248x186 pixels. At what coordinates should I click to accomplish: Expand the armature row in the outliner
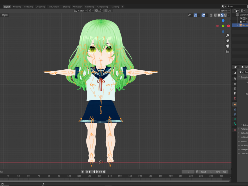tap(237, 25)
